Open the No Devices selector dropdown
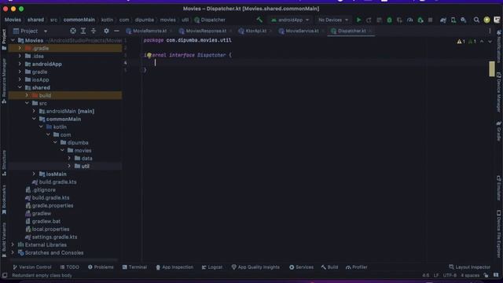The image size is (503, 283). point(333,20)
